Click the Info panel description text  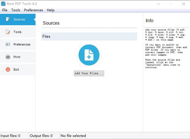click(166, 48)
